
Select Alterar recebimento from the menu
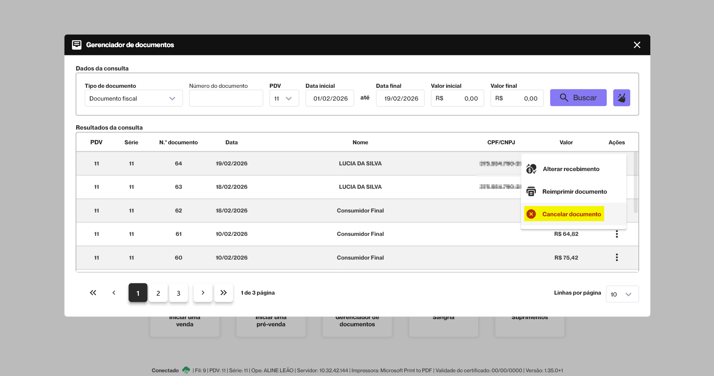pyautogui.click(x=571, y=169)
